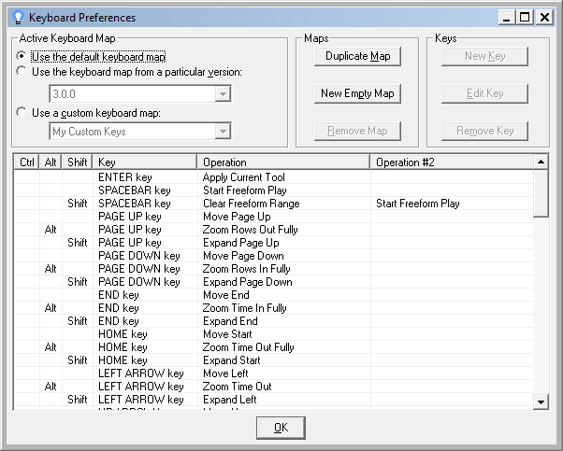Viewport: 563px width, 451px height.
Task: Select the Zoom Rows Out Fully row
Action: (274, 230)
